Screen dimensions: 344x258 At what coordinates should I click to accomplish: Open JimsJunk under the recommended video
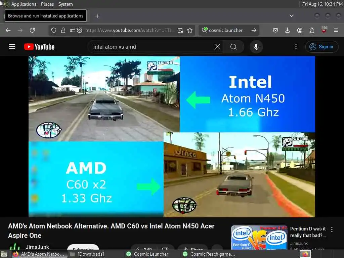(299, 243)
